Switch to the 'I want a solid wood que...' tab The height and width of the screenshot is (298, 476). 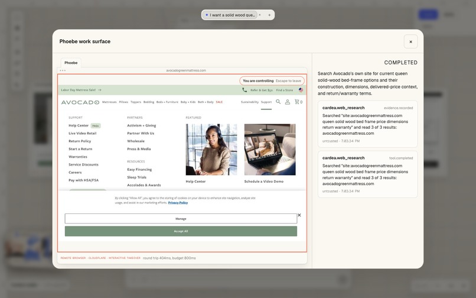click(x=230, y=15)
